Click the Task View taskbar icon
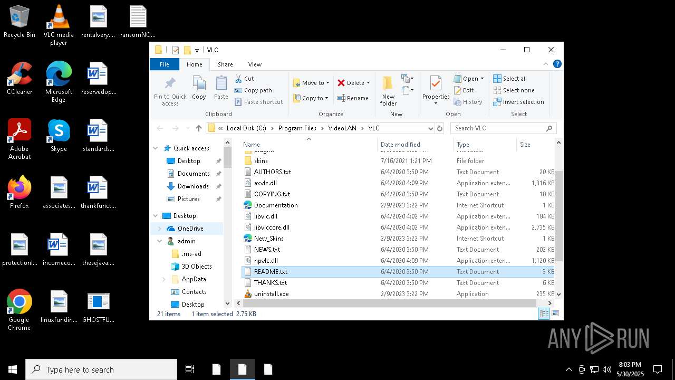 pos(190,369)
